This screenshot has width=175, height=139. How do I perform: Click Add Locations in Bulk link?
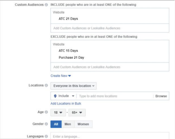pos(66,104)
